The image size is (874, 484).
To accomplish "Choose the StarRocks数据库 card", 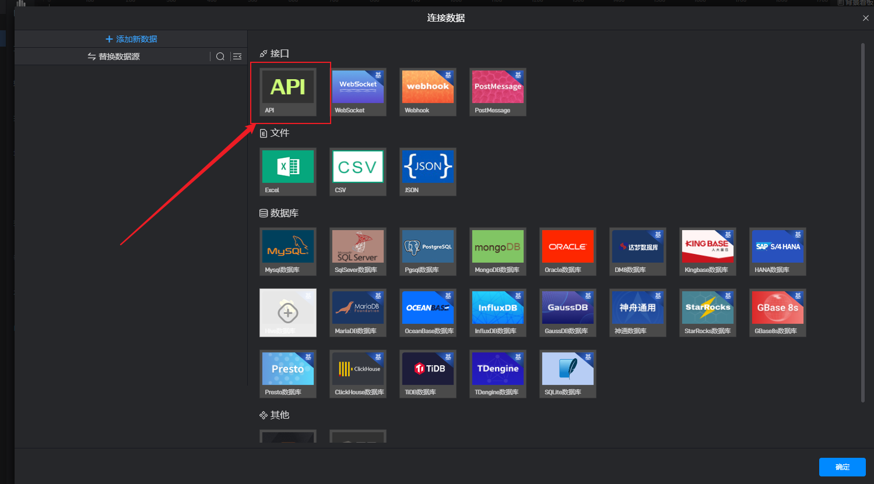I will pyautogui.click(x=708, y=313).
